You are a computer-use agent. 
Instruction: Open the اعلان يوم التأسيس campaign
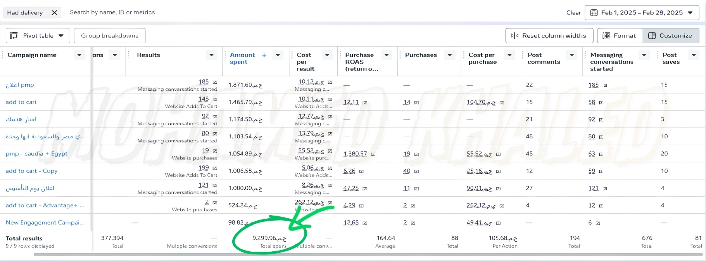pos(30,188)
